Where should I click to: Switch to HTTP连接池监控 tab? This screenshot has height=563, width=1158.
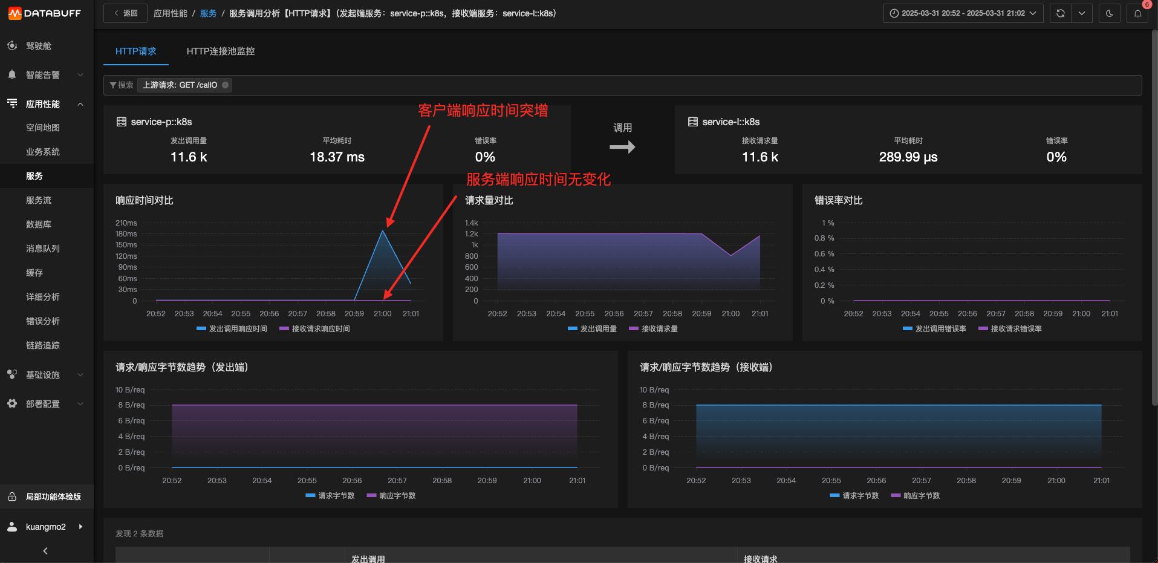tap(221, 51)
